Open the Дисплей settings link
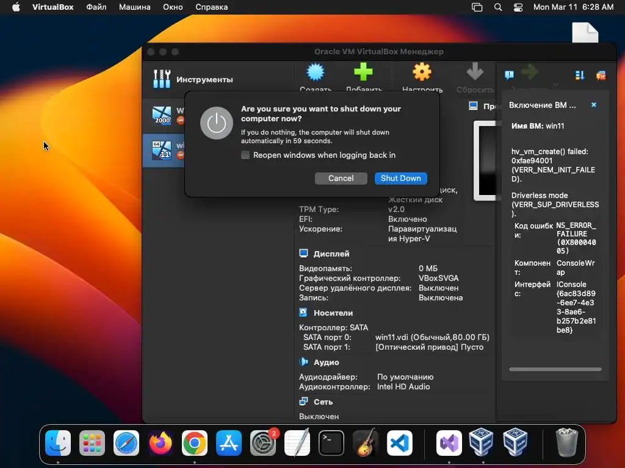The width and height of the screenshot is (625, 468). pos(331,253)
